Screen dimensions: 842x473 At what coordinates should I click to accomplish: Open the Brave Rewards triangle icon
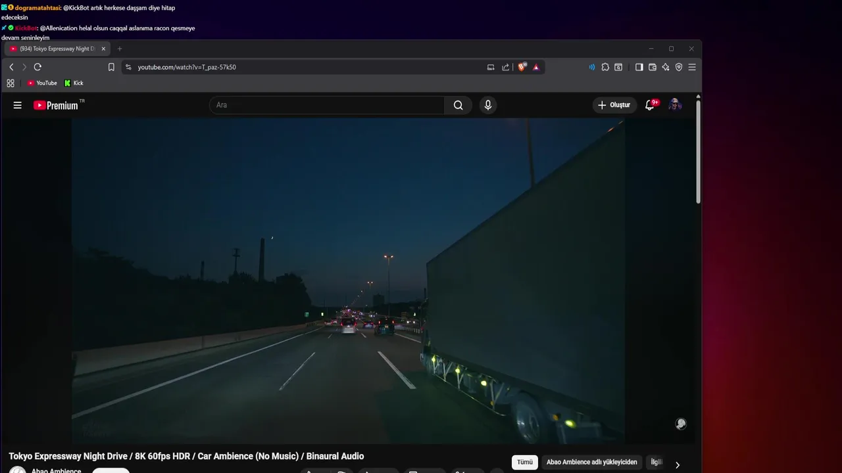[x=536, y=67]
